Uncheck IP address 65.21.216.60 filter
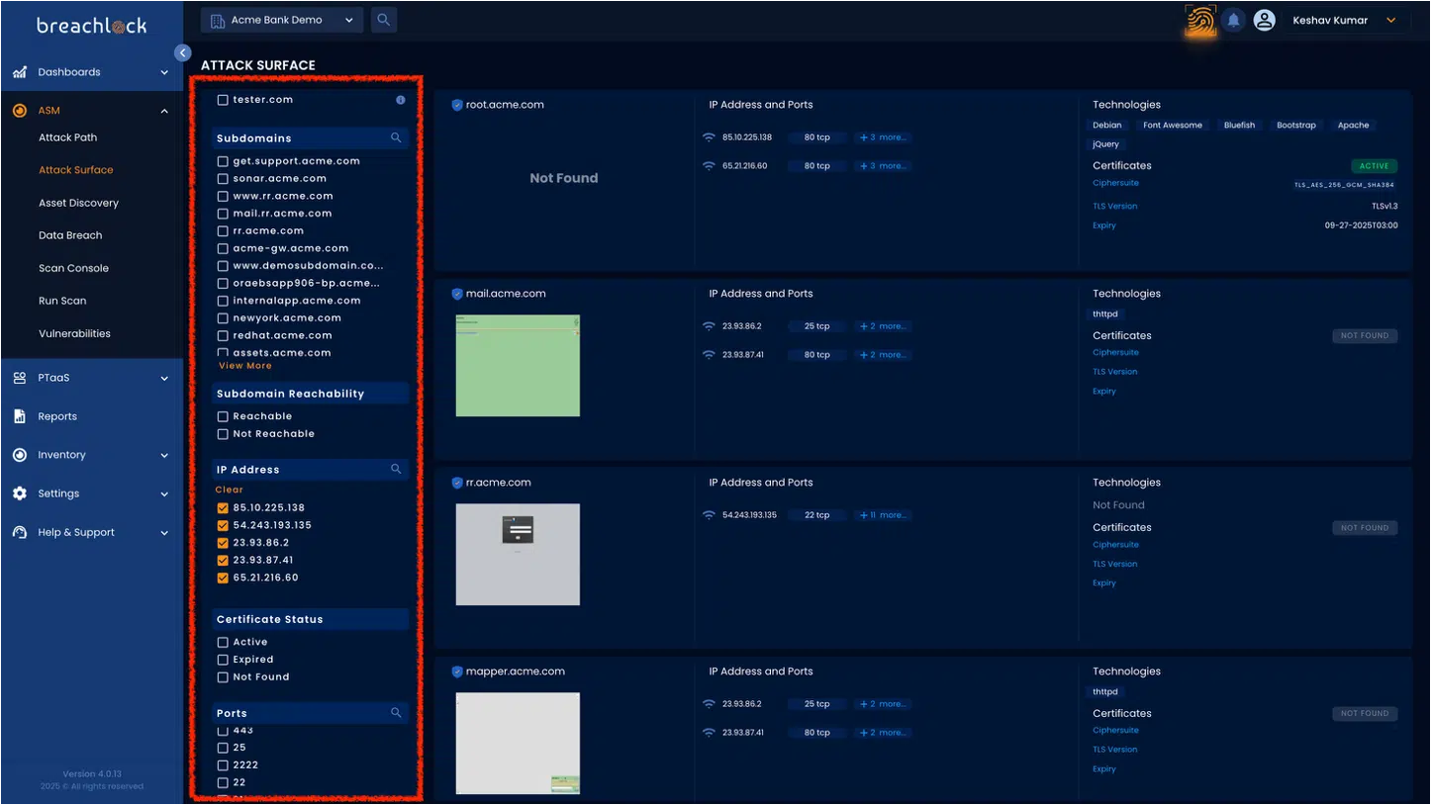The height and width of the screenshot is (805, 1431). (x=223, y=578)
